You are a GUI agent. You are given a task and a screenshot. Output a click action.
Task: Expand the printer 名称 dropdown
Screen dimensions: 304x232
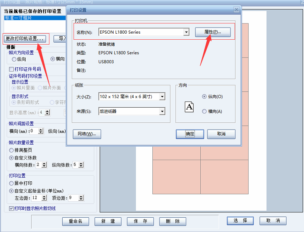pyautogui.click(x=186, y=32)
